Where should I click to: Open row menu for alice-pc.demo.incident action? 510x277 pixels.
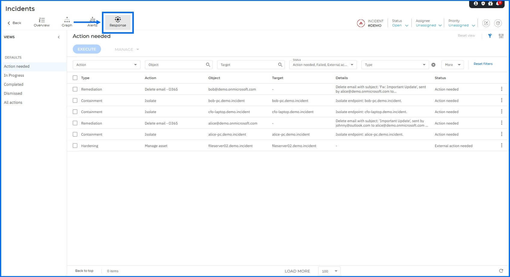(502, 134)
